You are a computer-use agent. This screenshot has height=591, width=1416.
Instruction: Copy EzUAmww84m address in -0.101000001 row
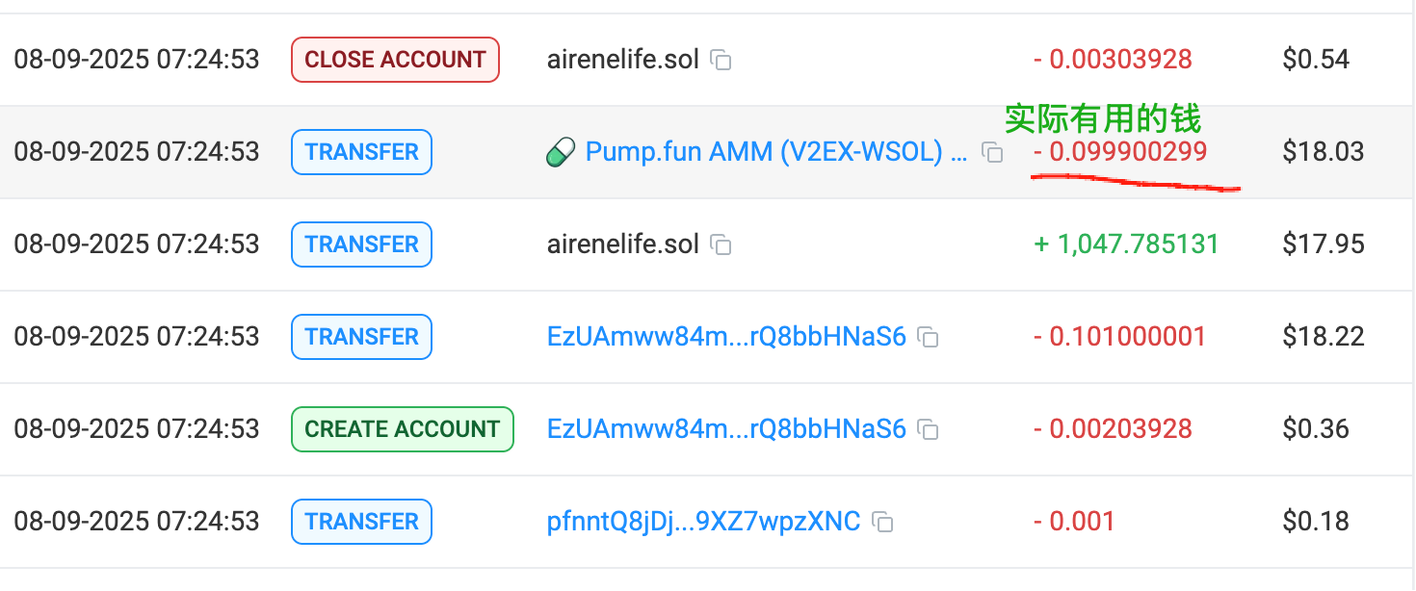click(x=928, y=337)
